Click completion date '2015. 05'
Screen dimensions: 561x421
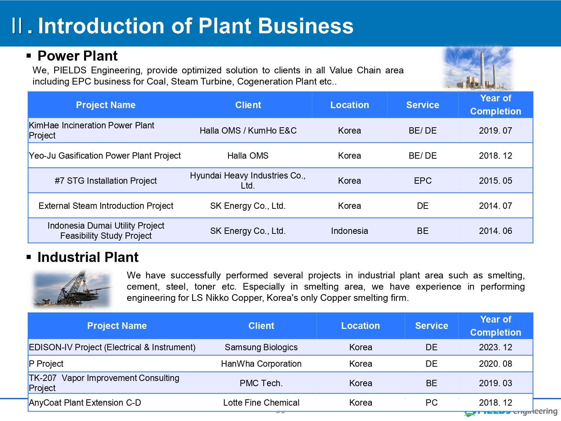tap(496, 181)
